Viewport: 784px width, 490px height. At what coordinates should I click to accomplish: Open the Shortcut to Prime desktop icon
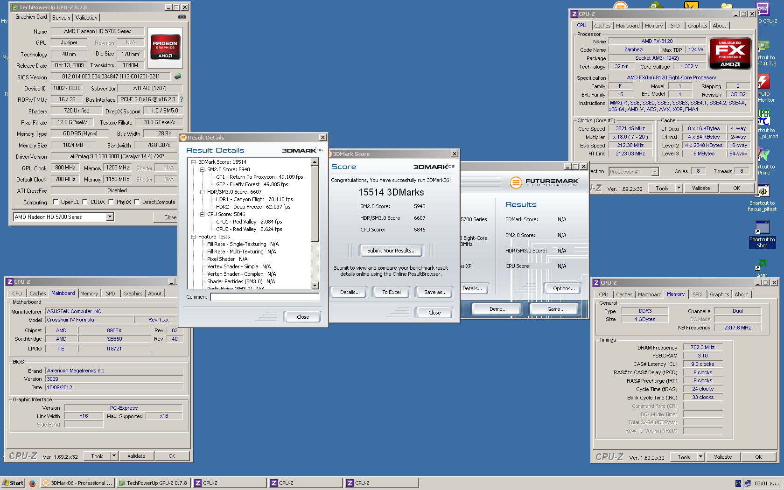click(764, 154)
